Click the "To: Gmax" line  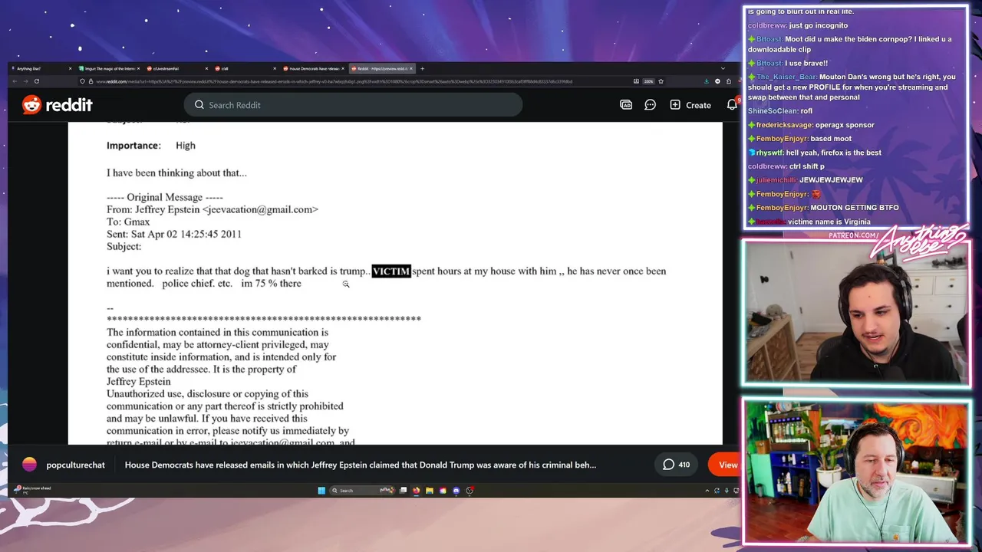pos(128,222)
